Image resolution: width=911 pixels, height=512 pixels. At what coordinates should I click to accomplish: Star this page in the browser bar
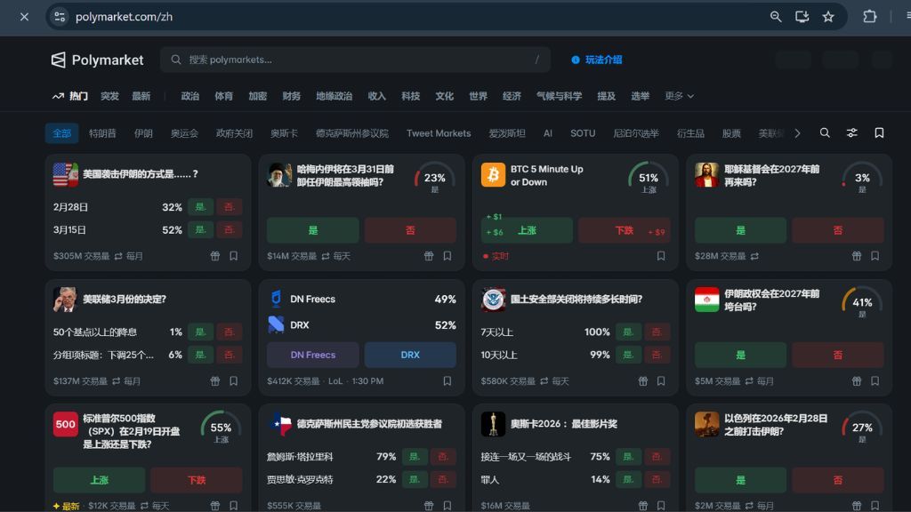pyautogui.click(x=828, y=17)
